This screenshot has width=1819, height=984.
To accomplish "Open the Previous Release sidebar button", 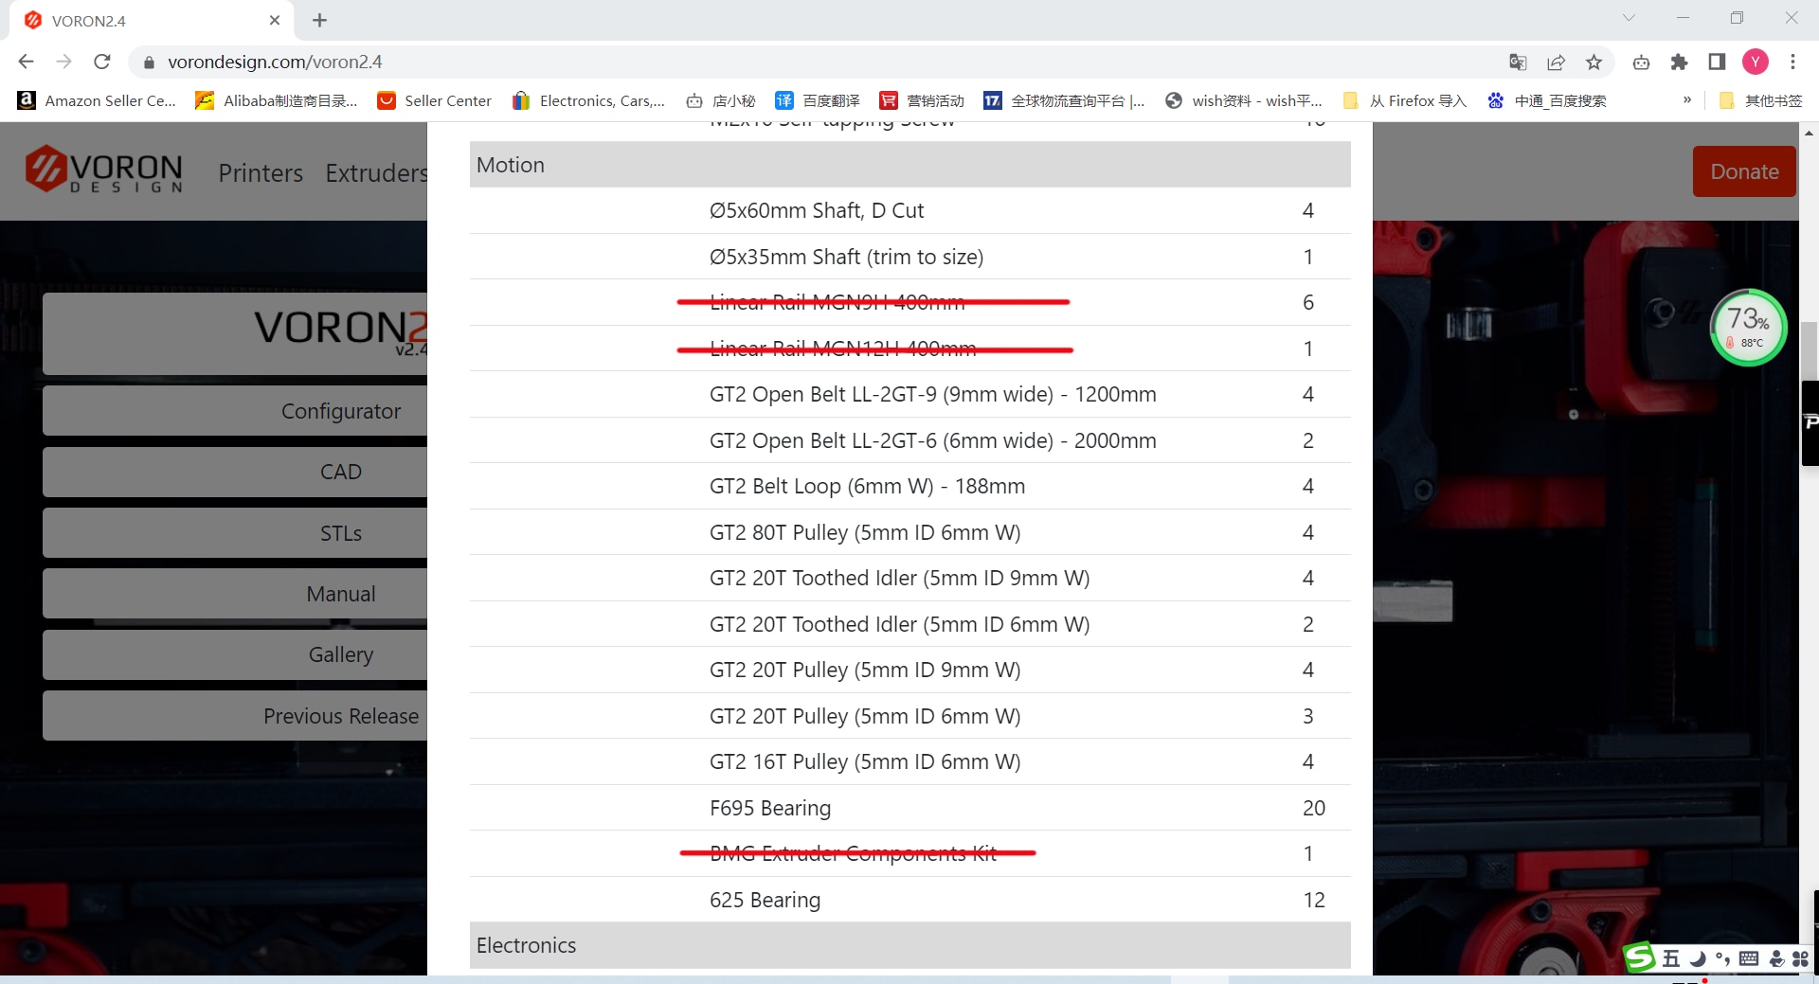I will pos(235,716).
